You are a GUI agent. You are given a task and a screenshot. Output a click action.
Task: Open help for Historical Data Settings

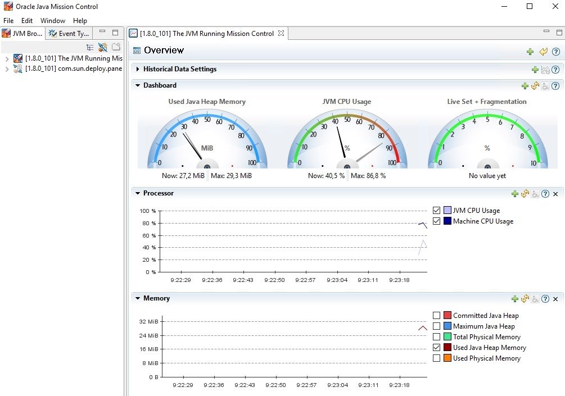555,70
